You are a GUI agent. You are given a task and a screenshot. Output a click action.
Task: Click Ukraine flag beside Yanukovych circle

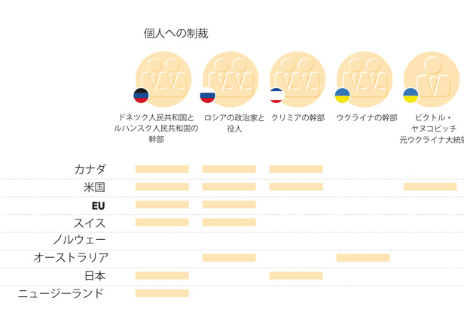[x=411, y=95]
